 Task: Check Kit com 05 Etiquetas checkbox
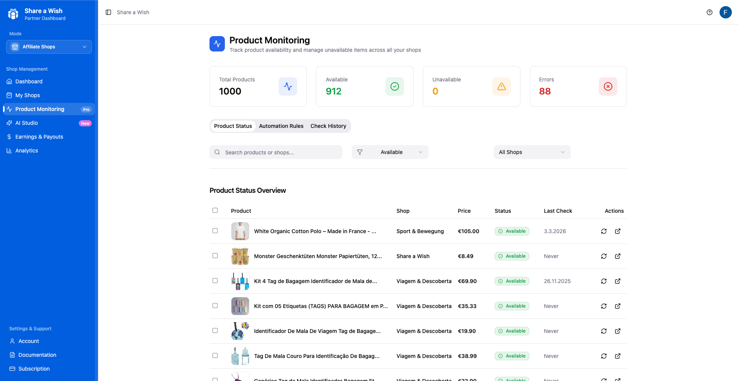tap(215, 305)
